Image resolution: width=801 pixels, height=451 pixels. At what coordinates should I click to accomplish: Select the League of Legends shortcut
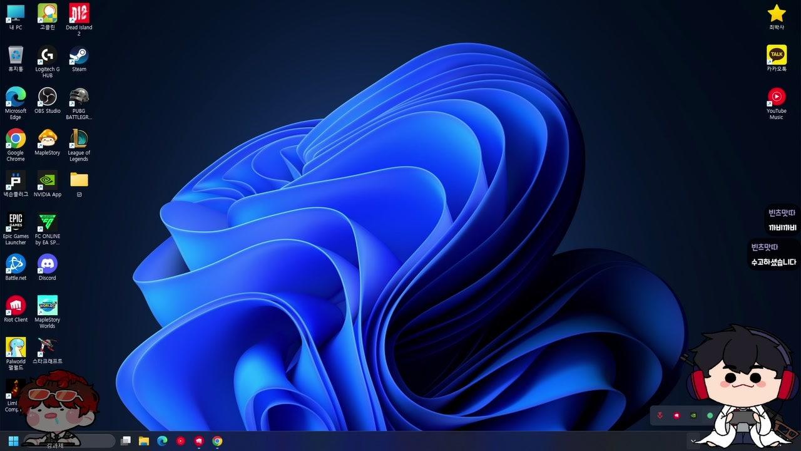click(x=79, y=145)
